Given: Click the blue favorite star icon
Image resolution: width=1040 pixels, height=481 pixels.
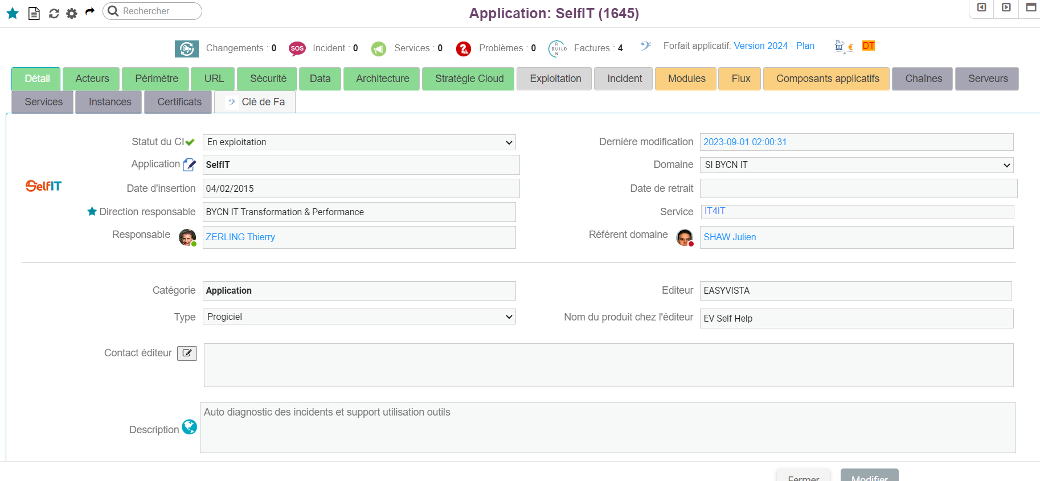Looking at the screenshot, I should (13, 13).
